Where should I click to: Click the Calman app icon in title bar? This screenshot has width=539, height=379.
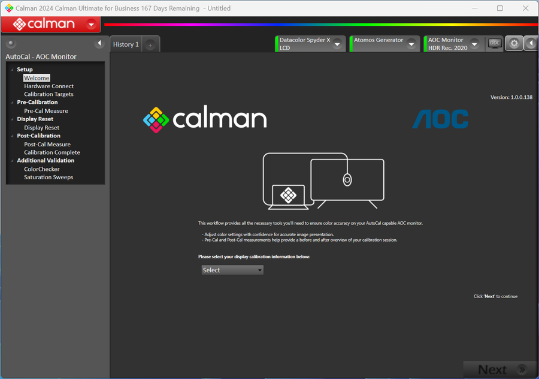9,8
